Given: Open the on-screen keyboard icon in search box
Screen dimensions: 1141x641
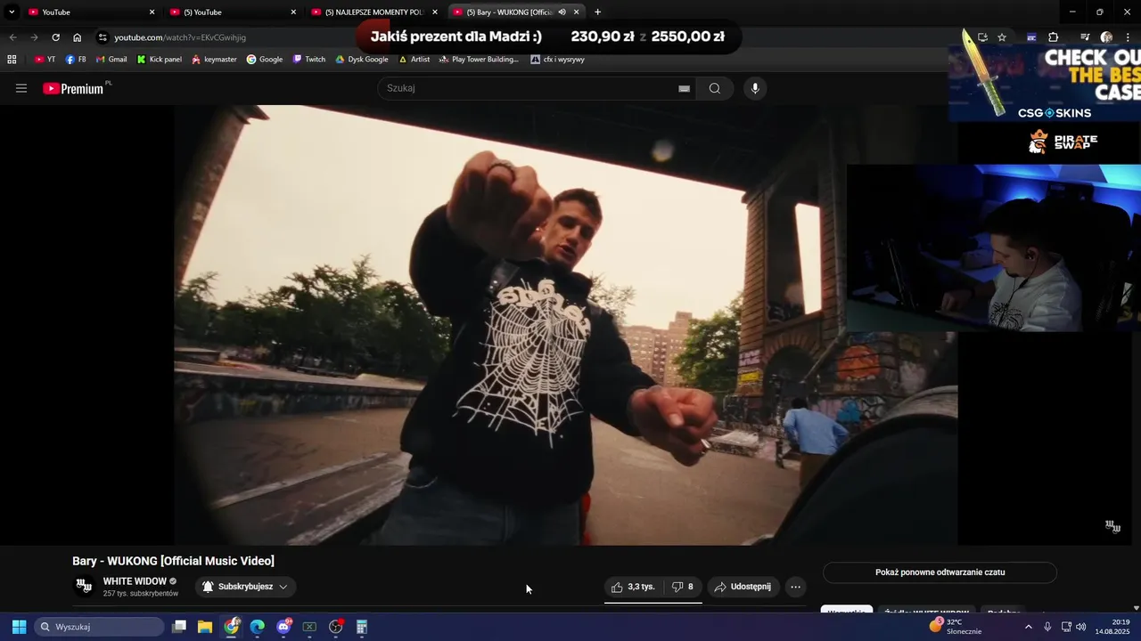Looking at the screenshot, I should tap(684, 88).
